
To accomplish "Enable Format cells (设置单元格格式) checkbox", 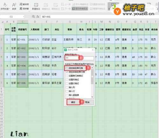I will pyautogui.click(x=67, y=76).
